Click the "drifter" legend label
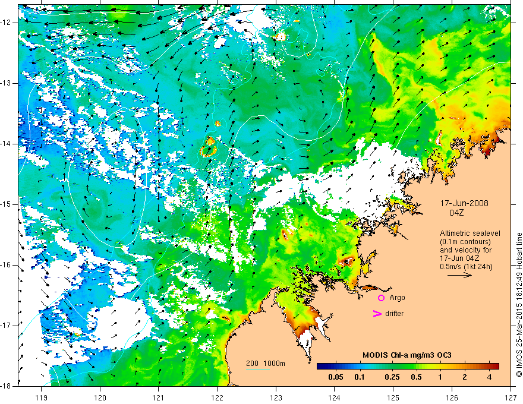523x404 pixels. pos(394,313)
